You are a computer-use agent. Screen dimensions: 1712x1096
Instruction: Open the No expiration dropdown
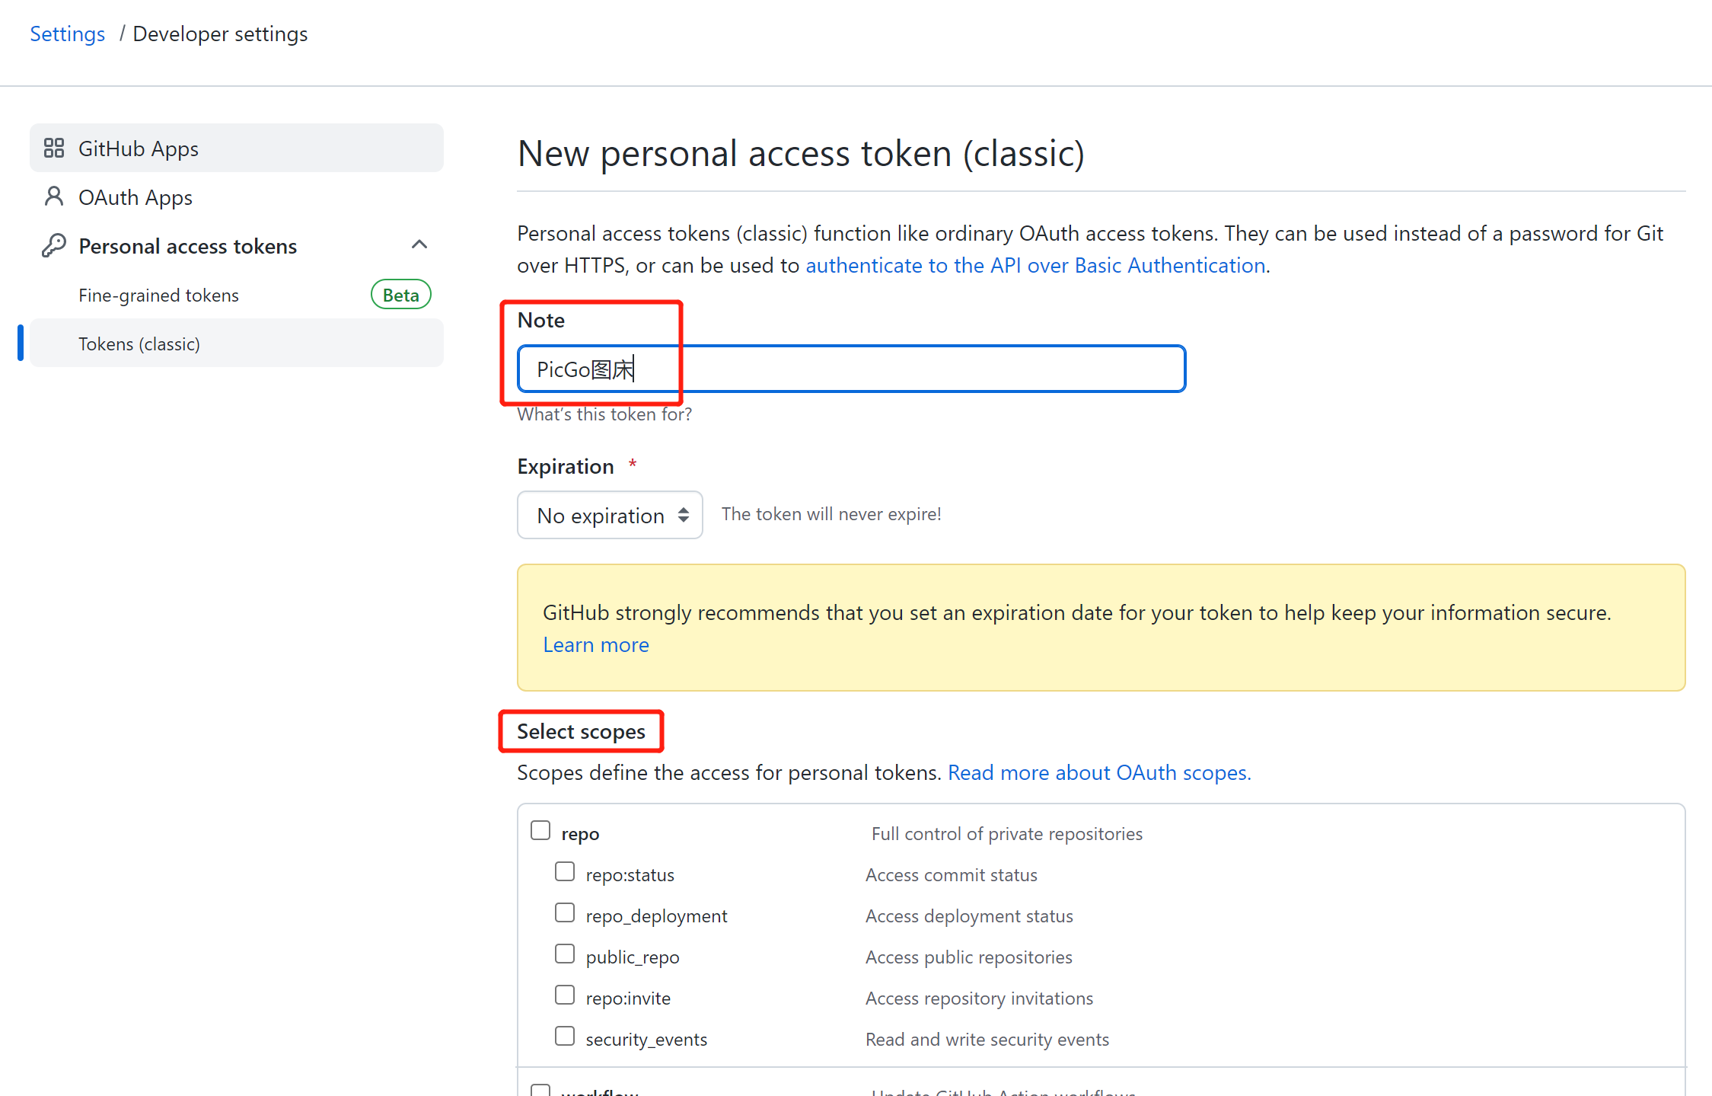(610, 515)
